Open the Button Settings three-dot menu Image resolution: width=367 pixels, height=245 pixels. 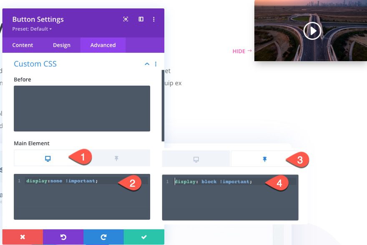(x=153, y=19)
